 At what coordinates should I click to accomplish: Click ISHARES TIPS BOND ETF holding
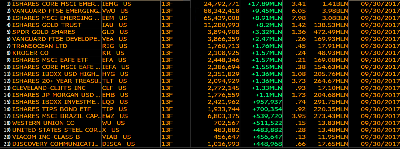pyautogui.click(x=51, y=109)
